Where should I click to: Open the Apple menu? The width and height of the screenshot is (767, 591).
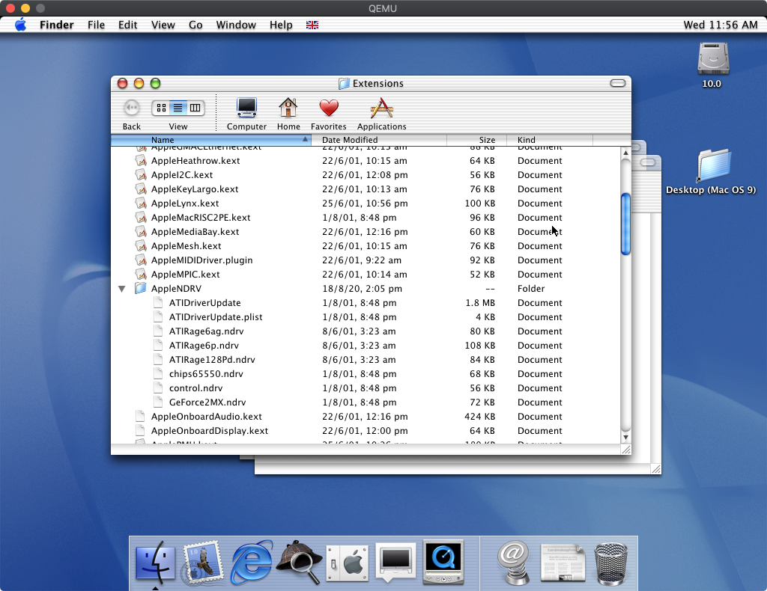(20, 25)
